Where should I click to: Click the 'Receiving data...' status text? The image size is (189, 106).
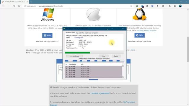(x=79, y=38)
